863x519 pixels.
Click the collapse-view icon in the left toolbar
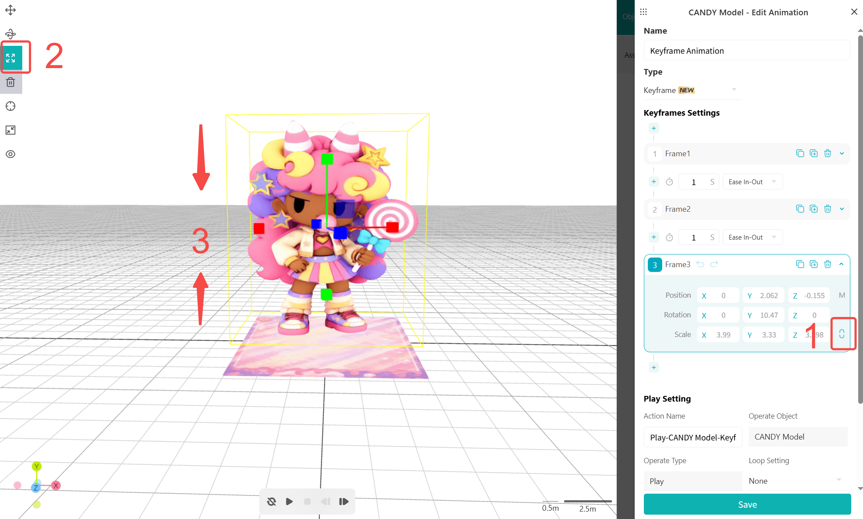[x=10, y=130]
